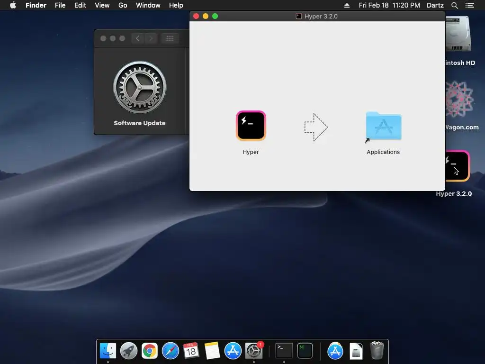Show all preferences using the grid button
Screen dimensions: 485x364
point(170,38)
